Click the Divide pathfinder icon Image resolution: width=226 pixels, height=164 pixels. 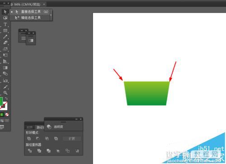tap(30, 151)
